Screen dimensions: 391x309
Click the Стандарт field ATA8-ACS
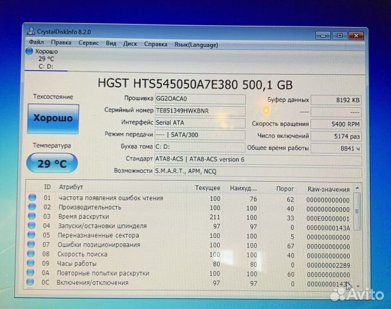(x=258, y=160)
